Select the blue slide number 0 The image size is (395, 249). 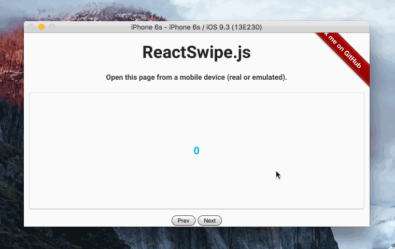point(196,151)
